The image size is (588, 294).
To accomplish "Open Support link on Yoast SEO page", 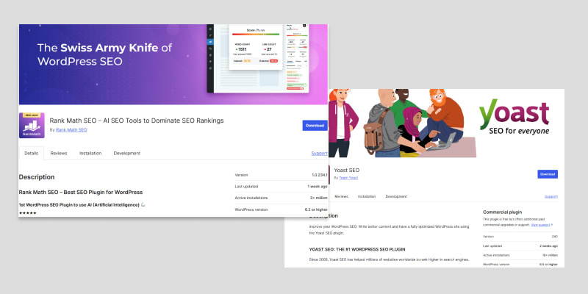I will [x=551, y=196].
